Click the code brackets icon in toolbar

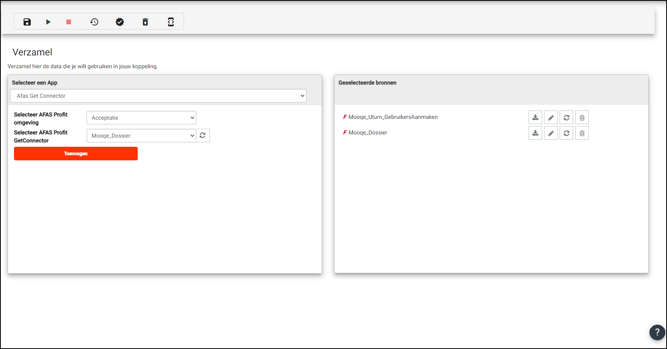[x=171, y=22]
